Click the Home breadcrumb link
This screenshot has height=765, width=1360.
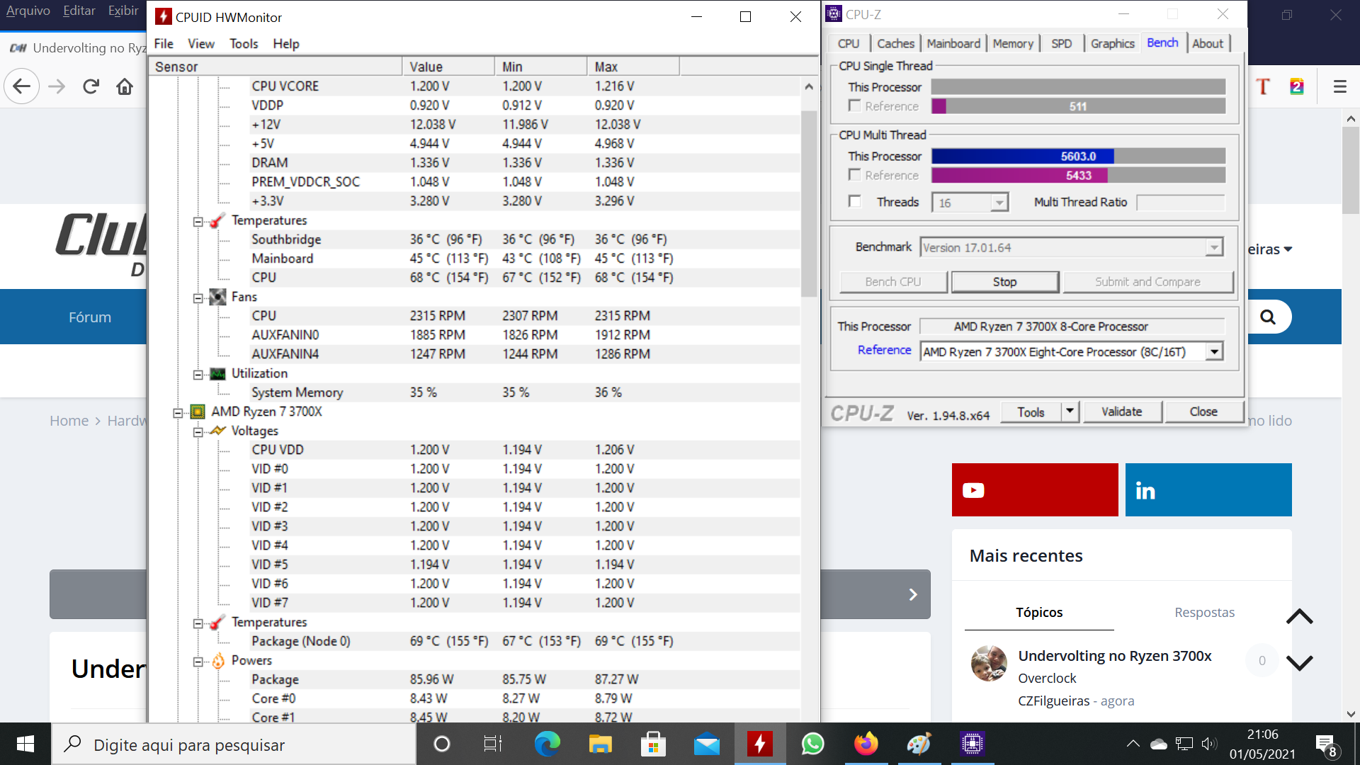pyautogui.click(x=69, y=421)
